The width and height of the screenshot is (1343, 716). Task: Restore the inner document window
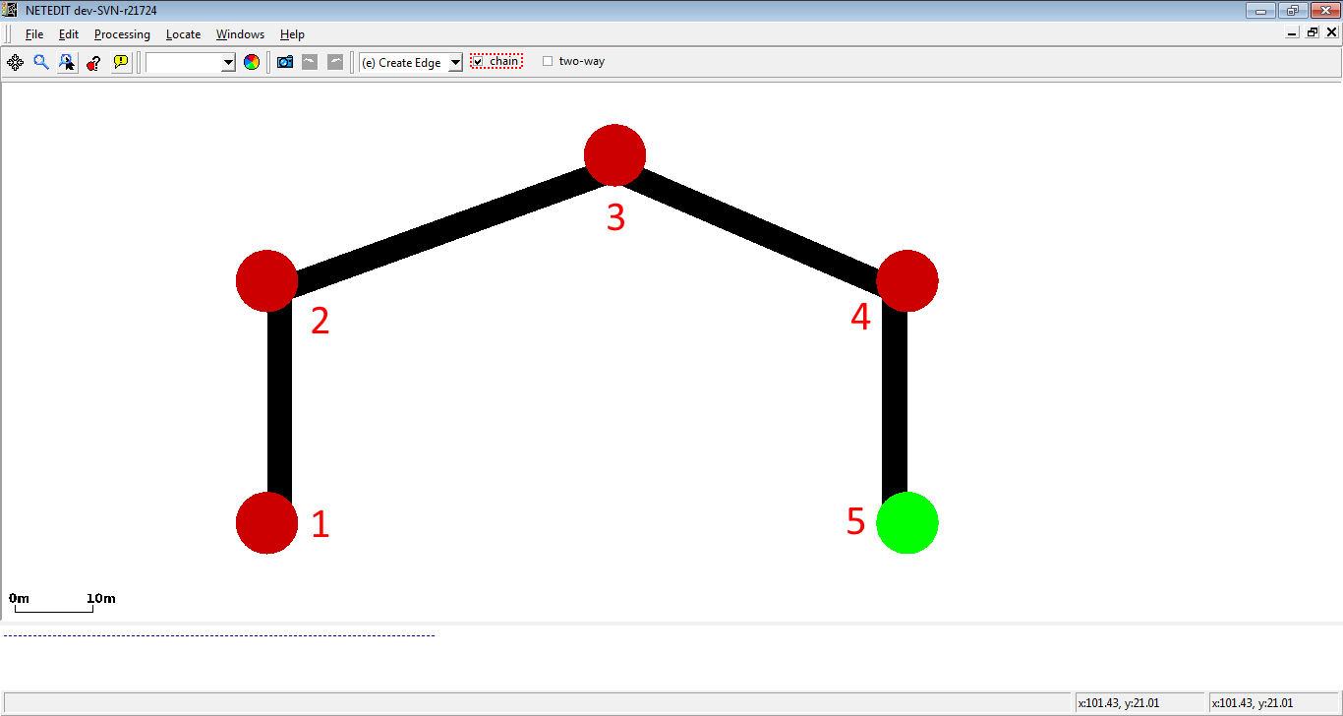[x=1313, y=32]
